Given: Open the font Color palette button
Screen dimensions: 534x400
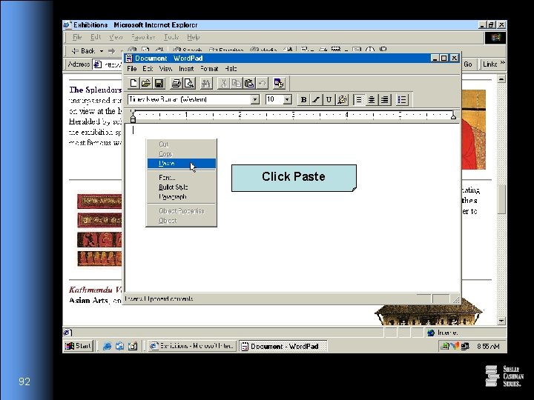Looking at the screenshot, I should pos(342,100).
